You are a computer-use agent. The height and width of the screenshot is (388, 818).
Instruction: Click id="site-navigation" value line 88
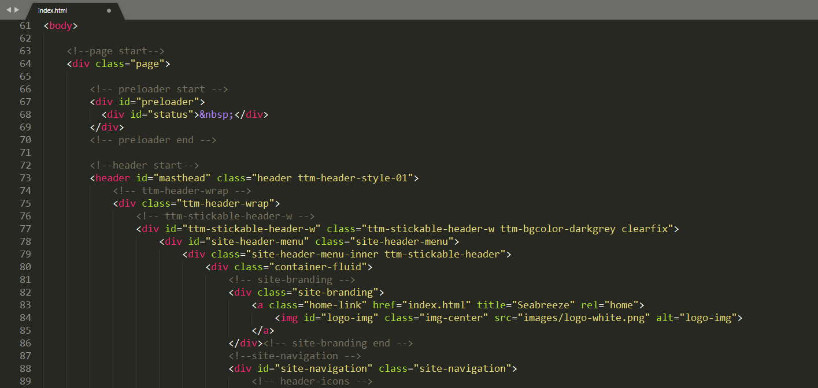pos(324,368)
